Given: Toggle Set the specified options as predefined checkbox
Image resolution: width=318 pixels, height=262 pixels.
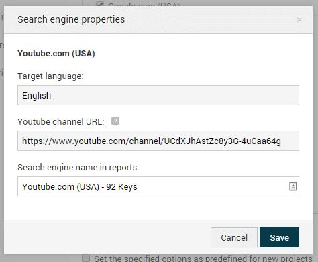Looking at the screenshot, I should [x=86, y=258].
